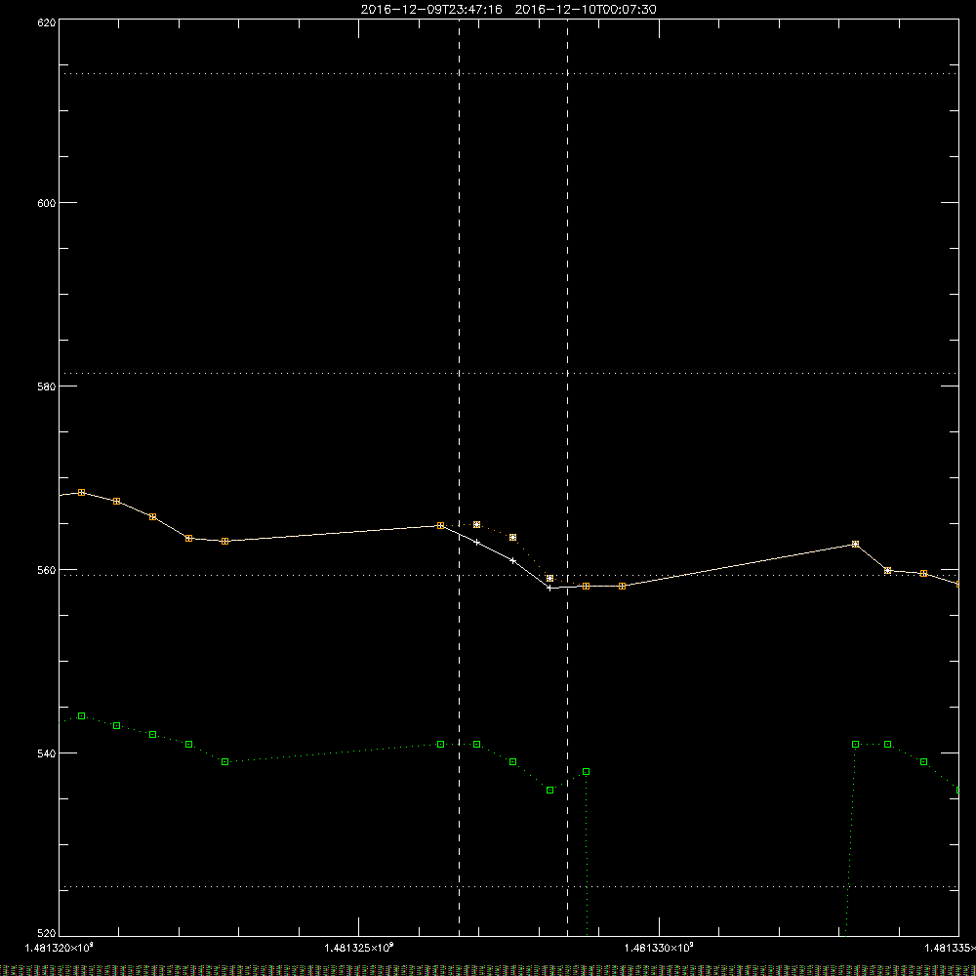This screenshot has width=976, height=976.
Task: Click the dotted horizontal threshold line near 525
Action: point(508,886)
